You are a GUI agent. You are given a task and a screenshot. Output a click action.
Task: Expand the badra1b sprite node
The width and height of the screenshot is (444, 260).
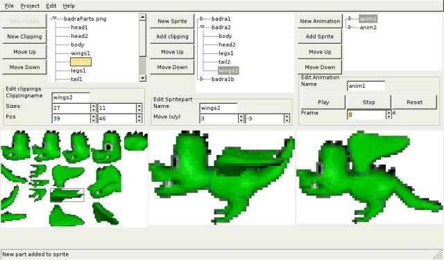202,79
